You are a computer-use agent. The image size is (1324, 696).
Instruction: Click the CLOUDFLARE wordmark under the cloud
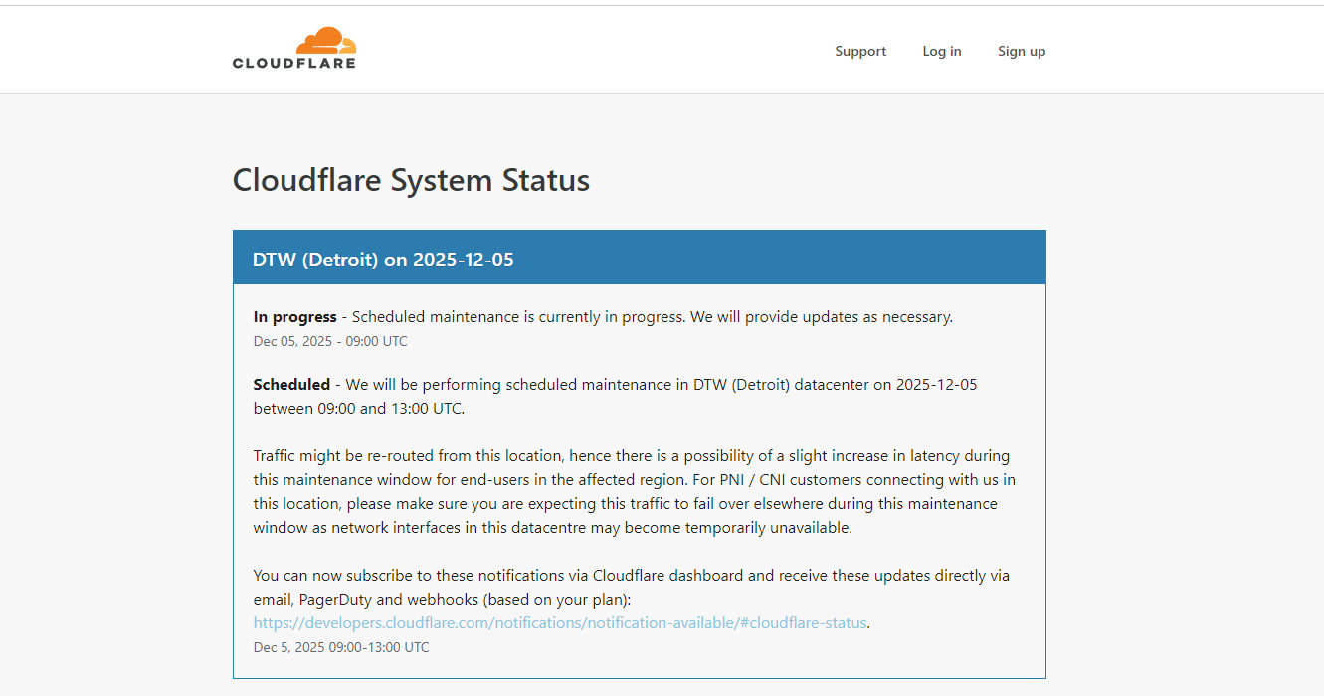[x=293, y=63]
